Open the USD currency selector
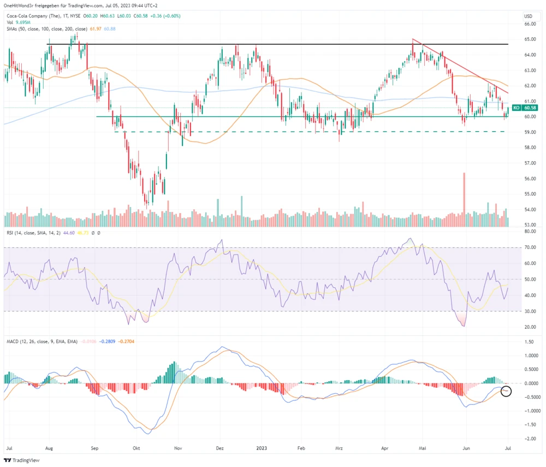The image size is (546, 467). (x=527, y=16)
